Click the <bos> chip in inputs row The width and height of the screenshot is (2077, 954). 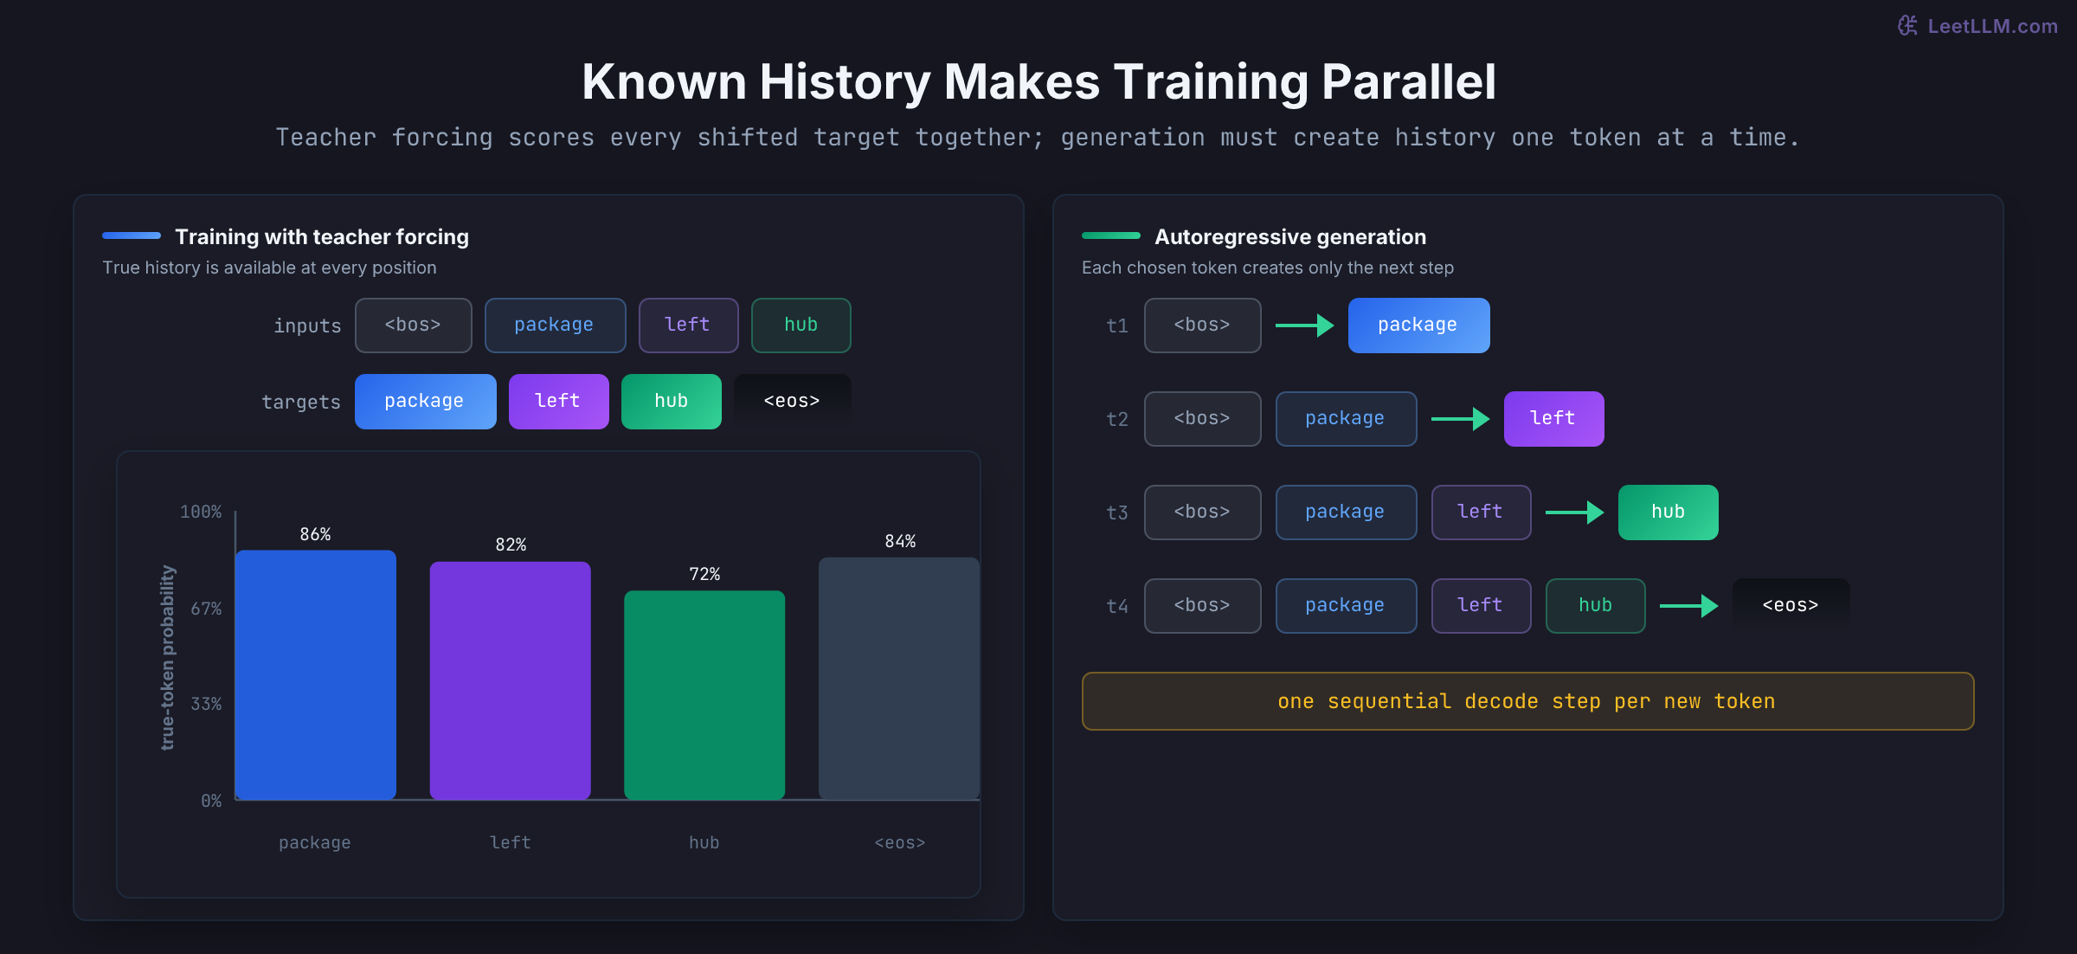(x=414, y=326)
